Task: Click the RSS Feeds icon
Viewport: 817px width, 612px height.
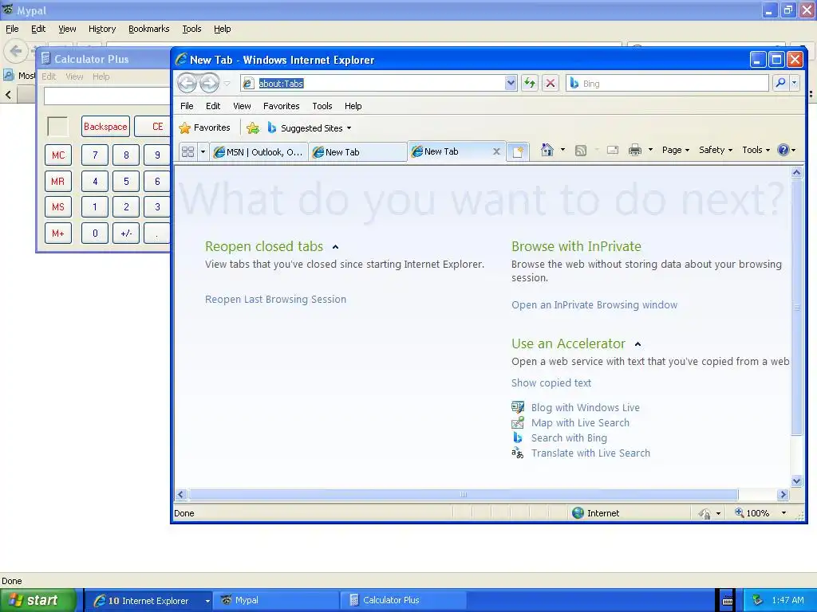Action: 581,151
